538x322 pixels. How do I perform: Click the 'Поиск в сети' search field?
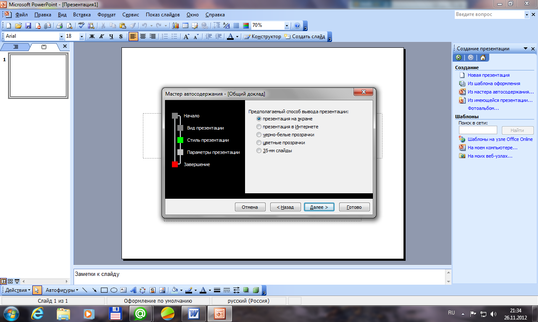point(478,130)
